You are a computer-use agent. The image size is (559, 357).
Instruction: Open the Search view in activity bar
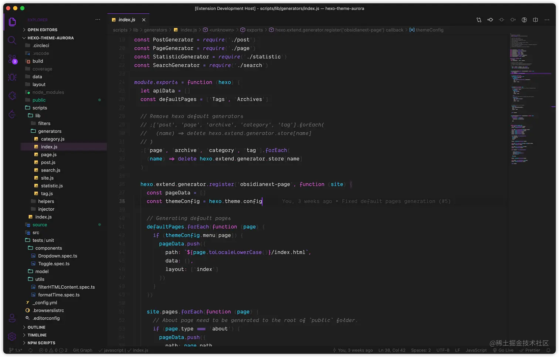[x=12, y=40]
